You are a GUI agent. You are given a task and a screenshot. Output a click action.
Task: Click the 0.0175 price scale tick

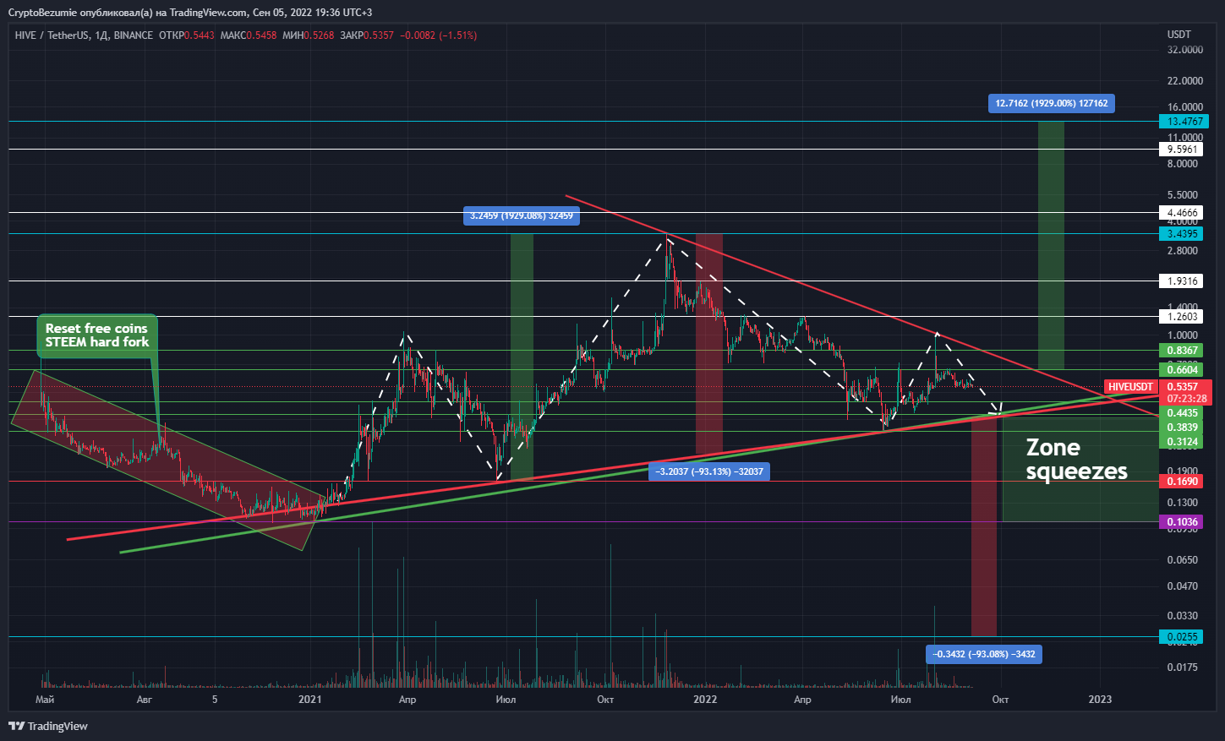(x=1182, y=667)
